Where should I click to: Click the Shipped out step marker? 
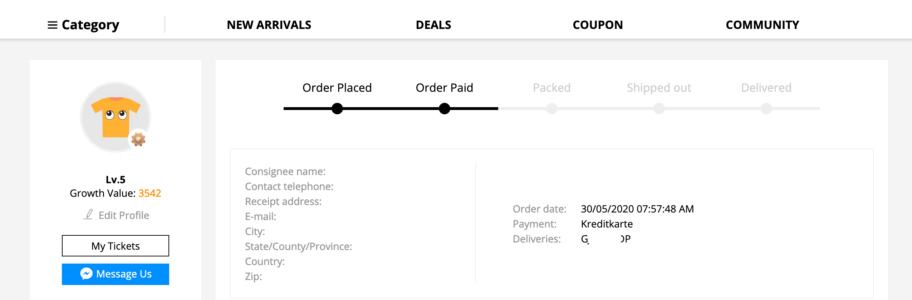(659, 109)
